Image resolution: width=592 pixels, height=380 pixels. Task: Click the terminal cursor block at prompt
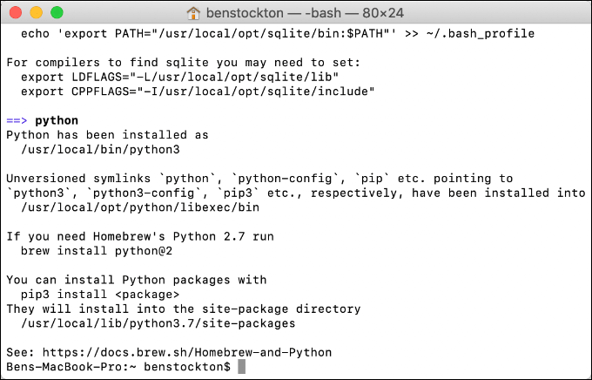(242, 368)
